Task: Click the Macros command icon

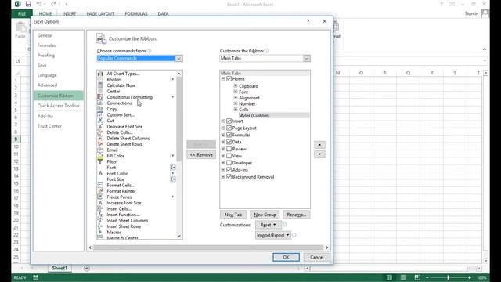Action: coord(100,232)
